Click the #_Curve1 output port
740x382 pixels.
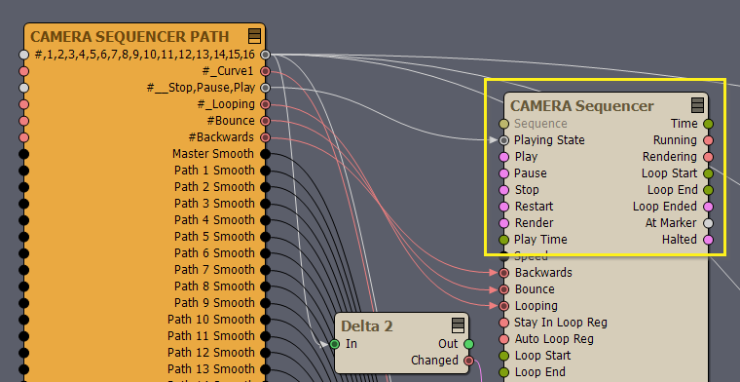pyautogui.click(x=265, y=71)
